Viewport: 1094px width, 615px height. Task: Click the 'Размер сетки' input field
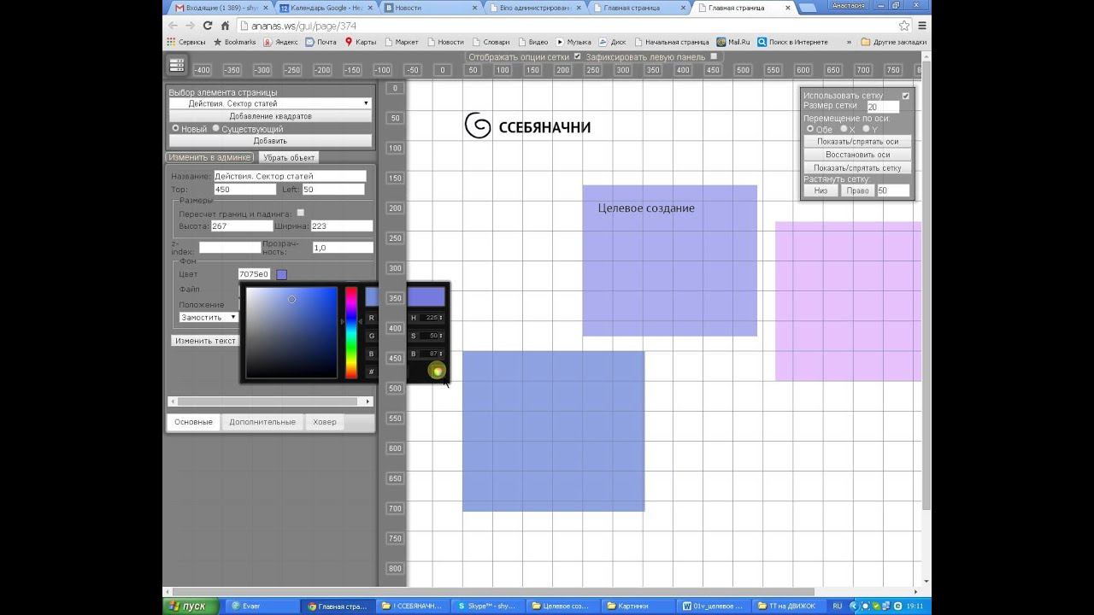tap(883, 107)
